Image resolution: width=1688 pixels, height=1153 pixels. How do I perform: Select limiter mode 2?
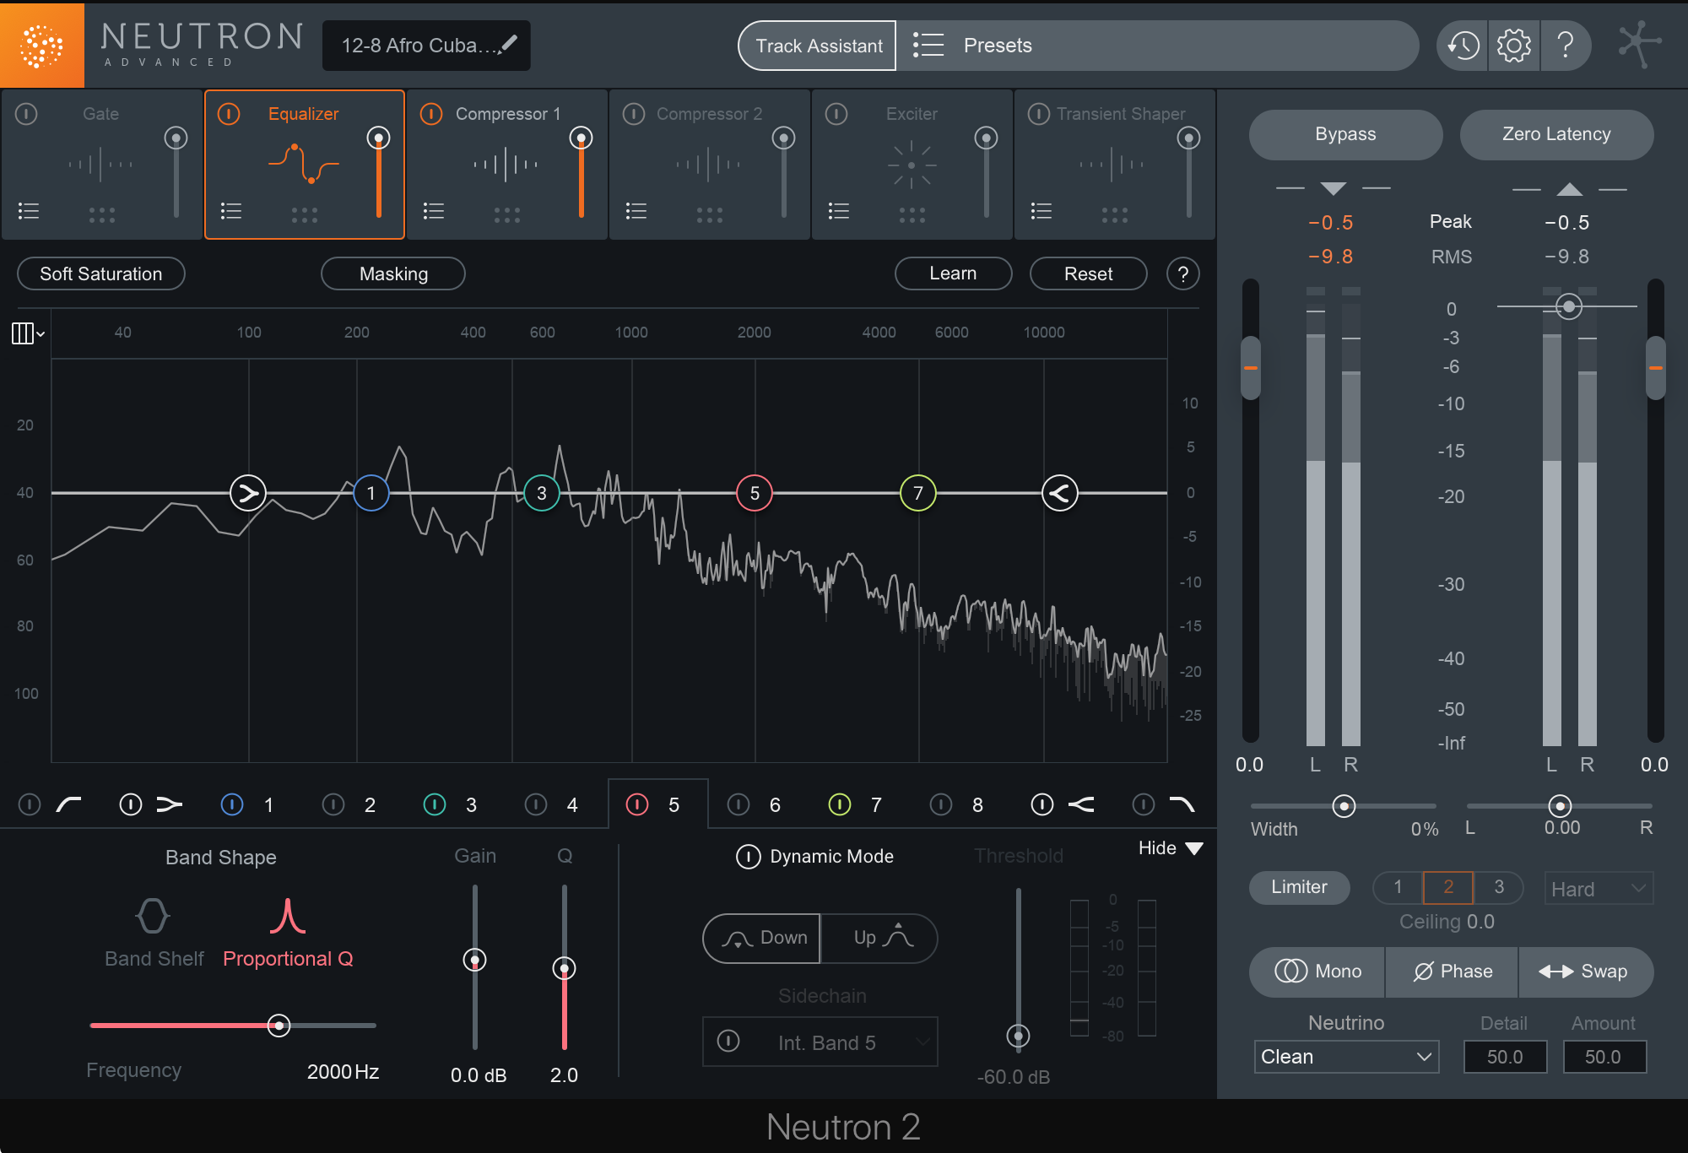tap(1448, 887)
